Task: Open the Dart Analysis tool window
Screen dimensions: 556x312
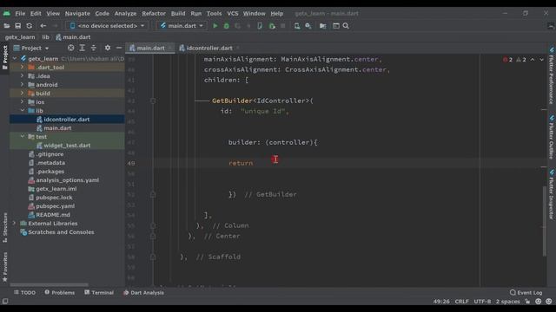Action: [143, 293]
